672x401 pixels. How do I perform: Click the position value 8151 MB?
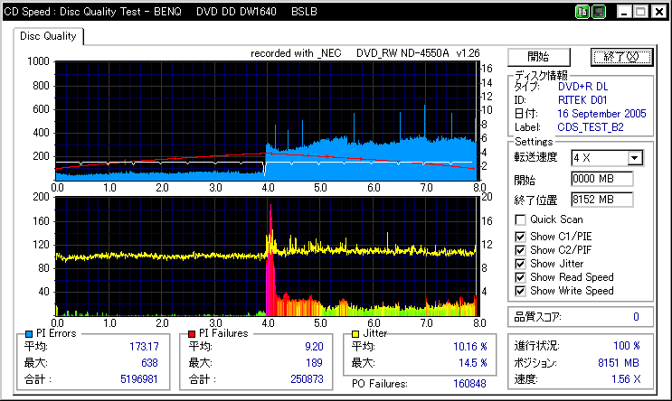pos(619,363)
